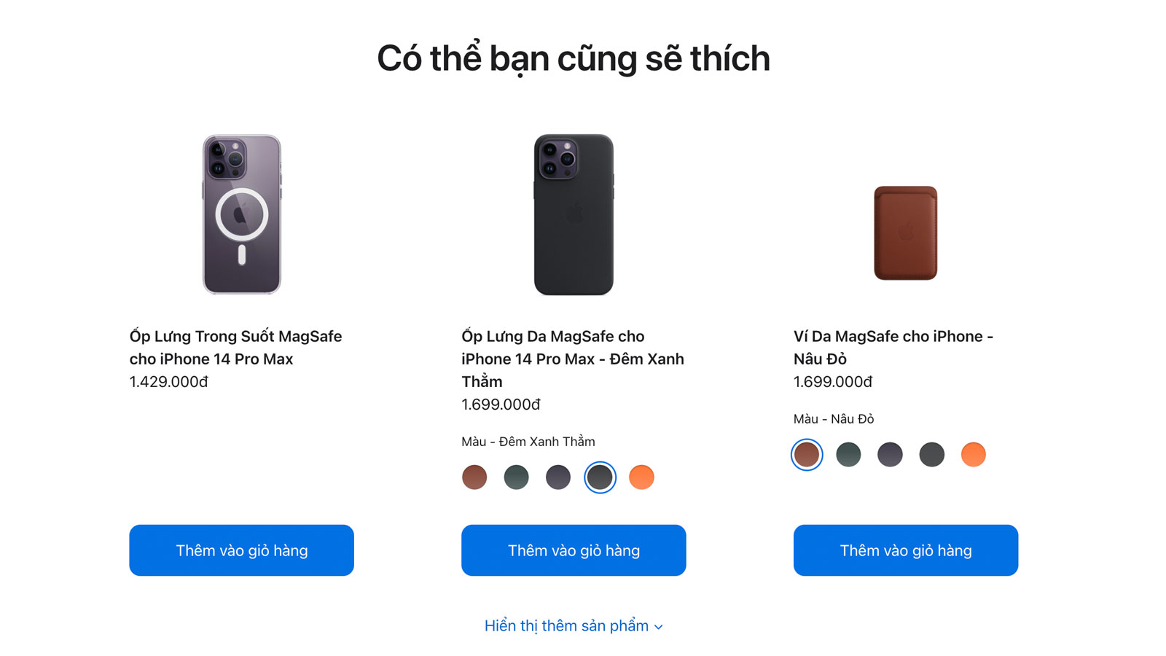Select brown swatch for leather case
Image resolution: width=1166 pixels, height=656 pixels.
[x=474, y=477]
